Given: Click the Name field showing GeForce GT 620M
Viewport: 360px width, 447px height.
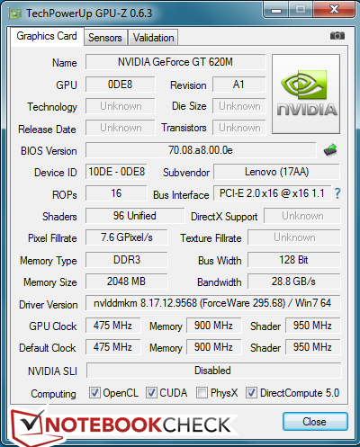Looking at the screenshot, I should tap(175, 62).
